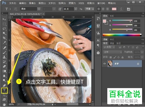Select the Dodge tool

[x=4, y=80]
